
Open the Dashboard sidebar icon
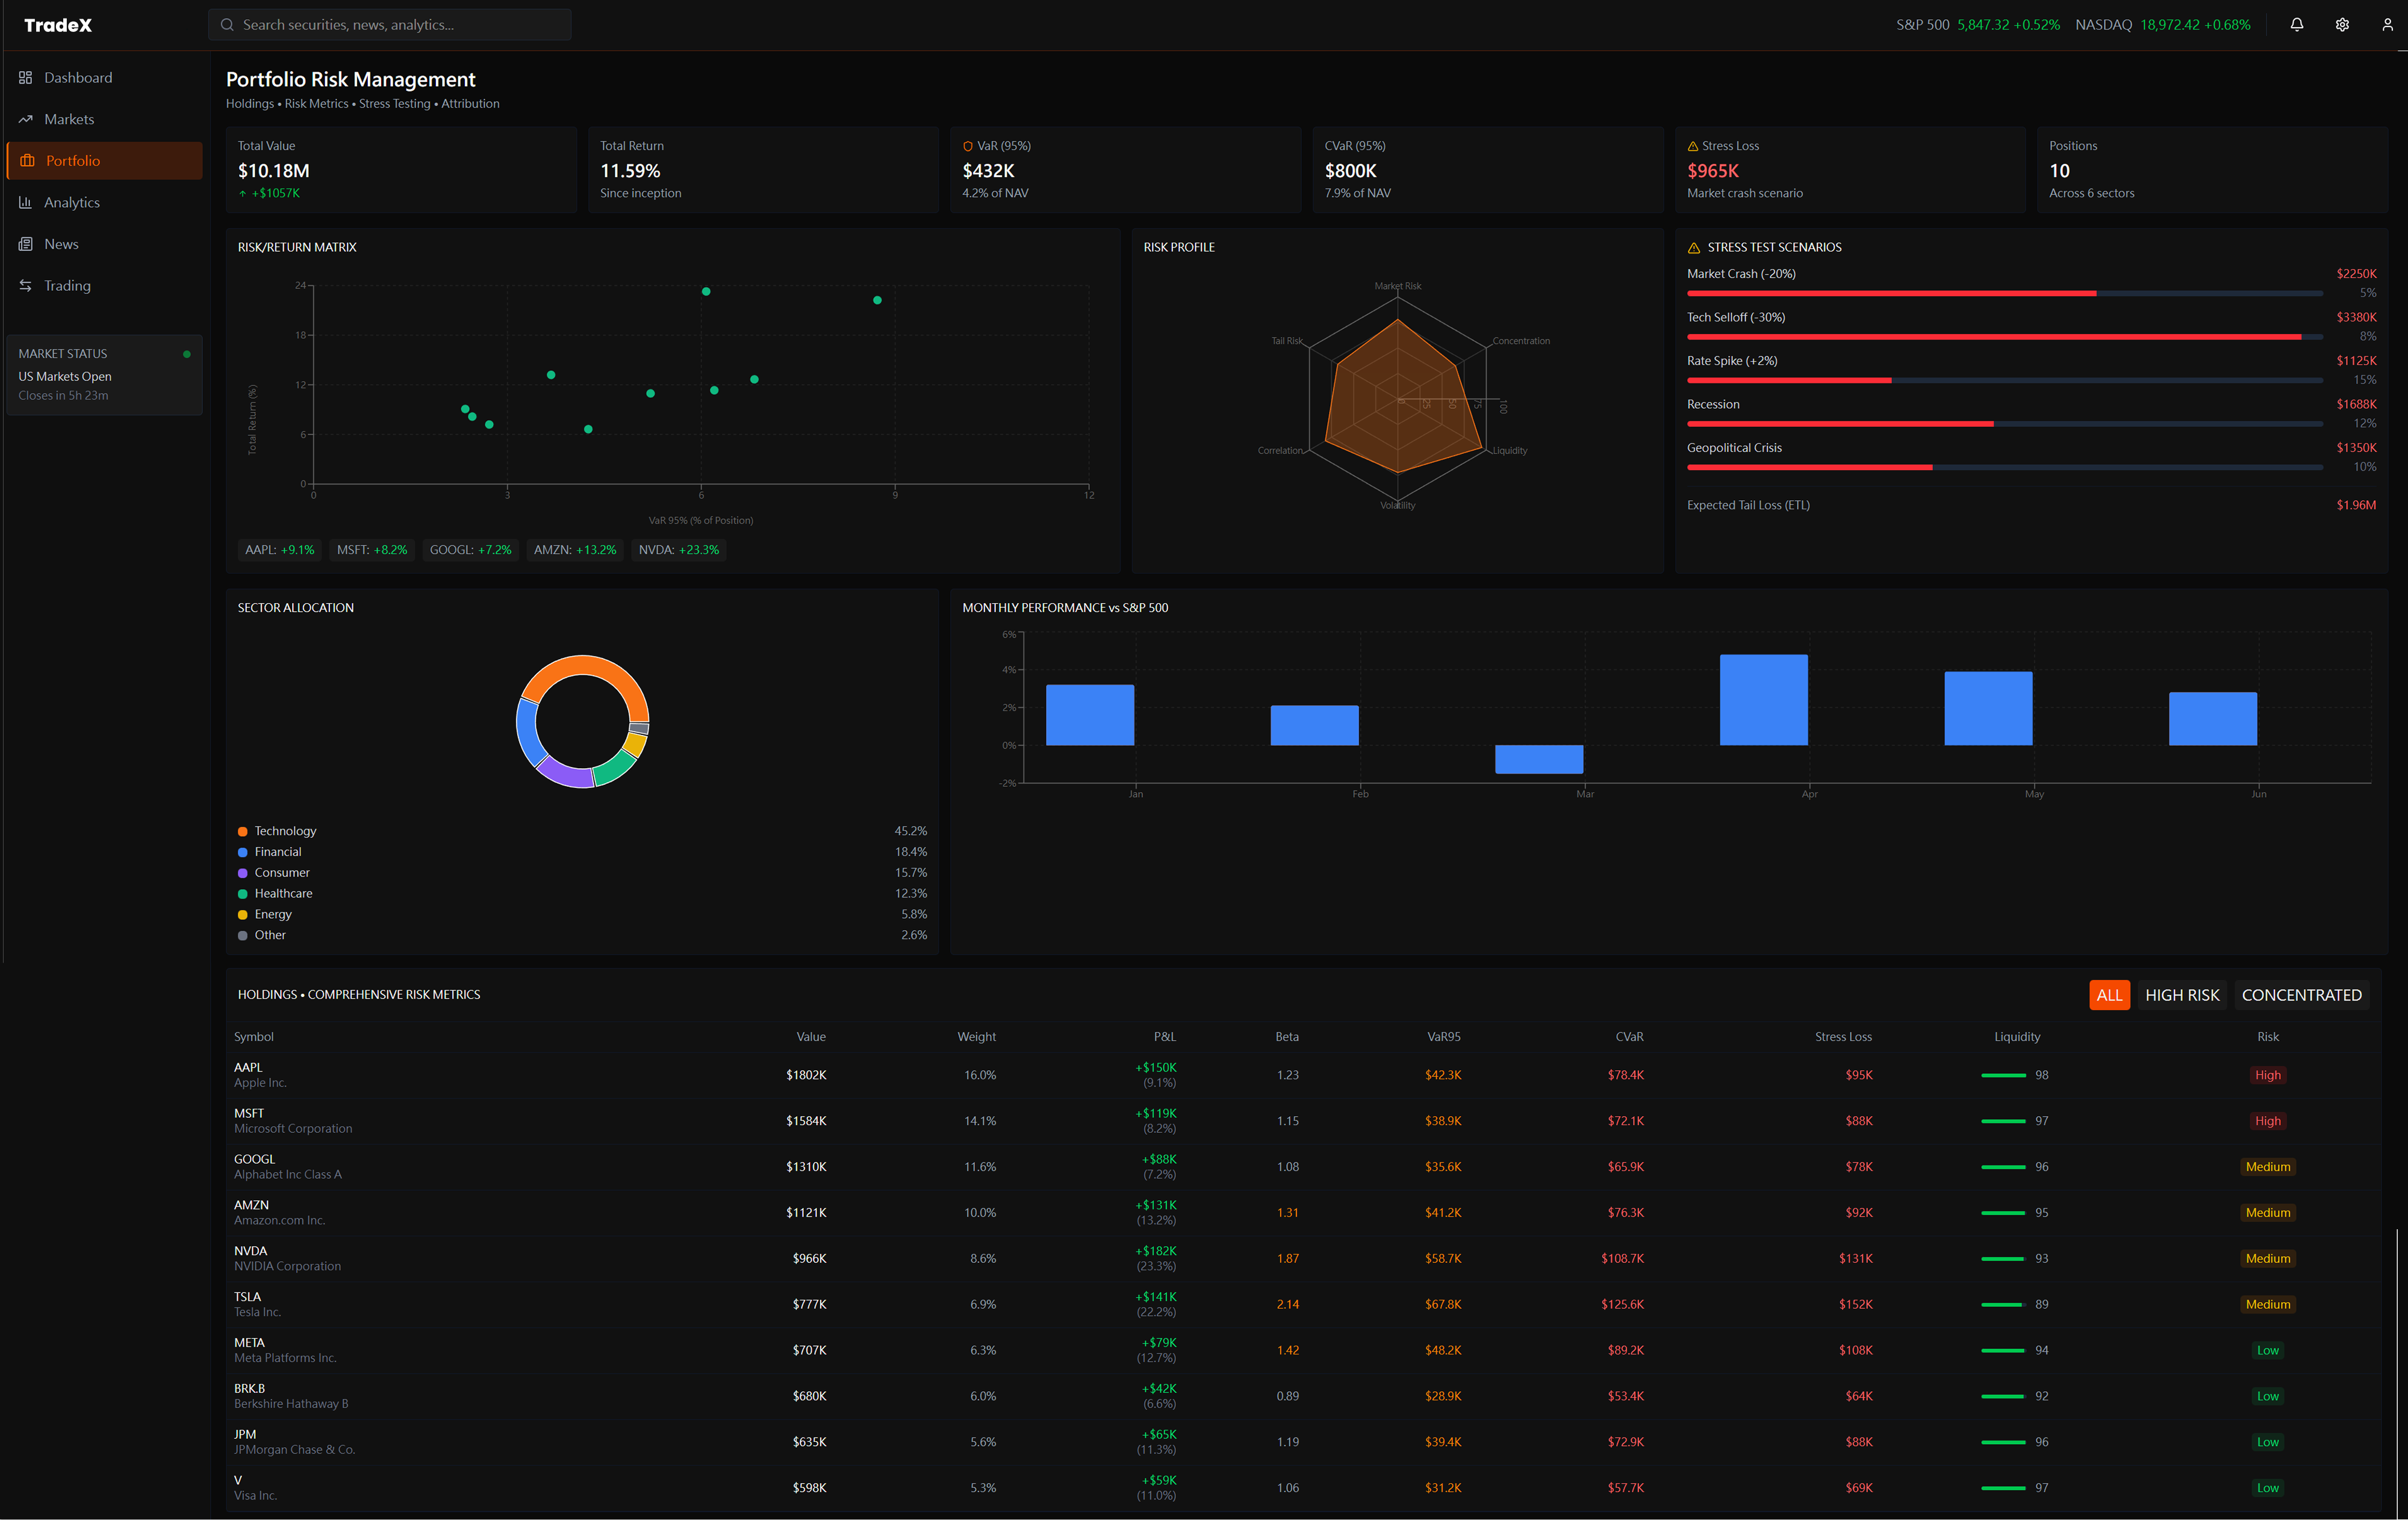tap(27, 77)
